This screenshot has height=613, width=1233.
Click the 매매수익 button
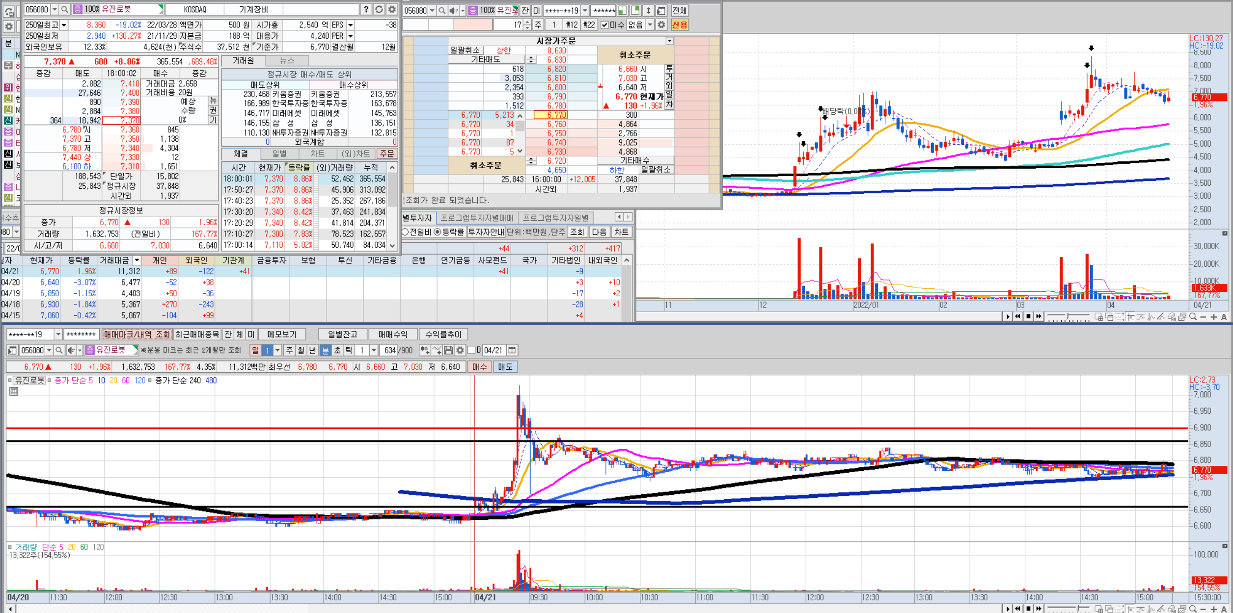tap(393, 334)
